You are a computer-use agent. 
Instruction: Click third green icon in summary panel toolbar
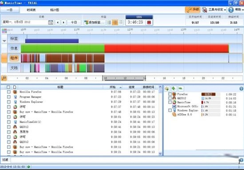click(181, 89)
